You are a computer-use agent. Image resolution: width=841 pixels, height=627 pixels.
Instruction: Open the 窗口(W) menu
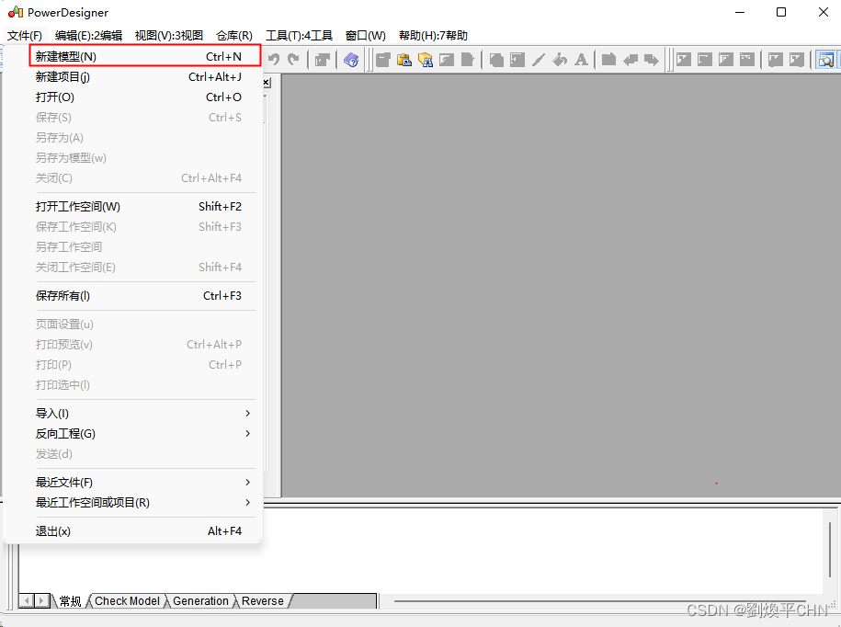click(366, 36)
